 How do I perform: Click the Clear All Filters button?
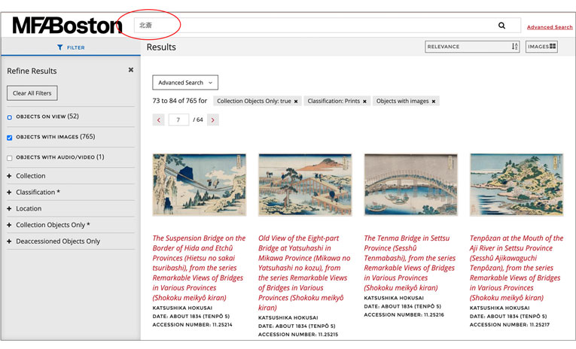tap(32, 93)
